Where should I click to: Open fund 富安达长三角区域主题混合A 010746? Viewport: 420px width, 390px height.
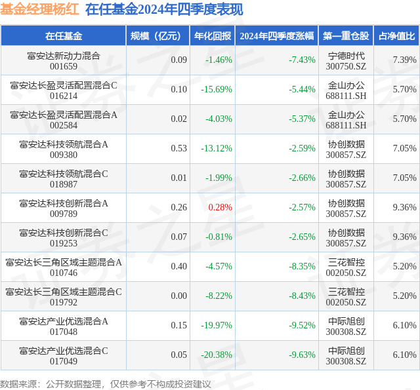(64, 267)
